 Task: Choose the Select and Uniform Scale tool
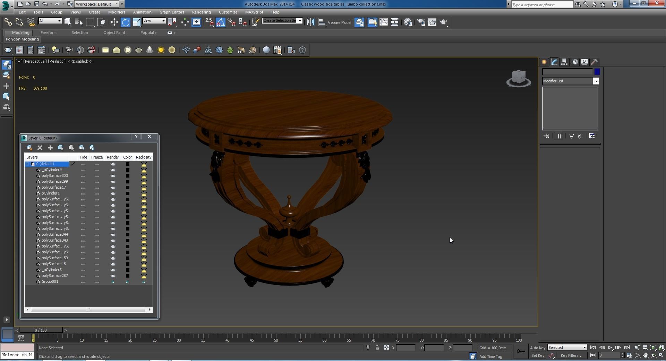tap(137, 22)
